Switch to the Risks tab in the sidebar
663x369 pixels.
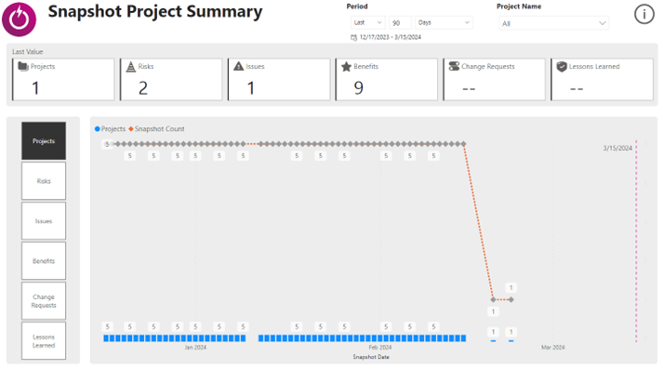(x=44, y=181)
